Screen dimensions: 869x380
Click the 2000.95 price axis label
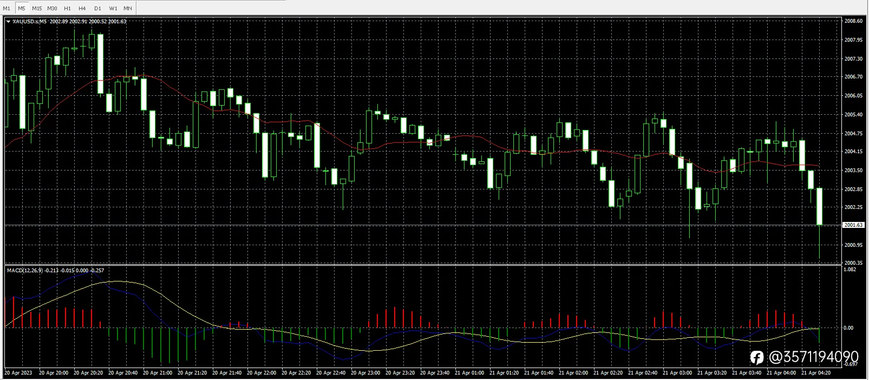tap(853, 245)
